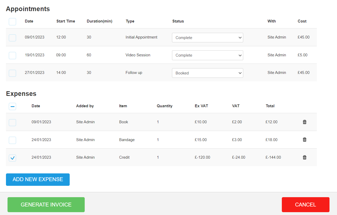Click the Total column header in Expenses
The width and height of the screenshot is (337, 215).
point(270,106)
